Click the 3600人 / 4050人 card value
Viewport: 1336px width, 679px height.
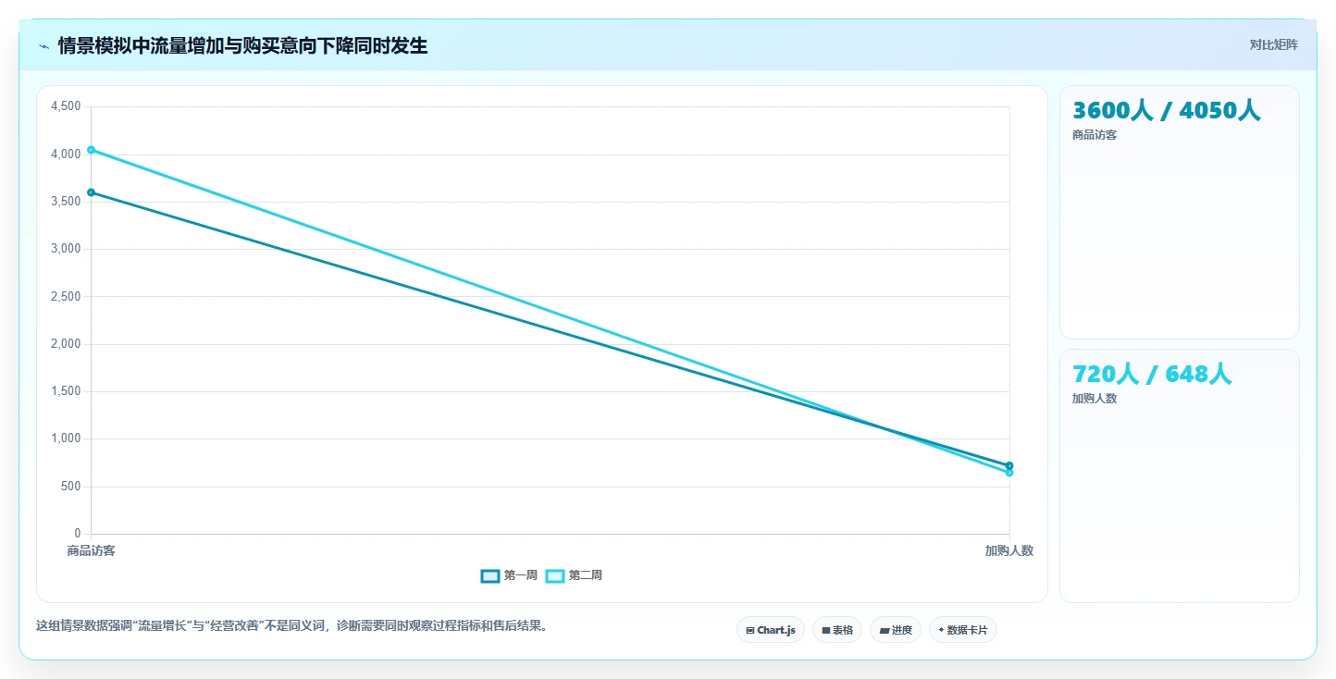(1166, 111)
